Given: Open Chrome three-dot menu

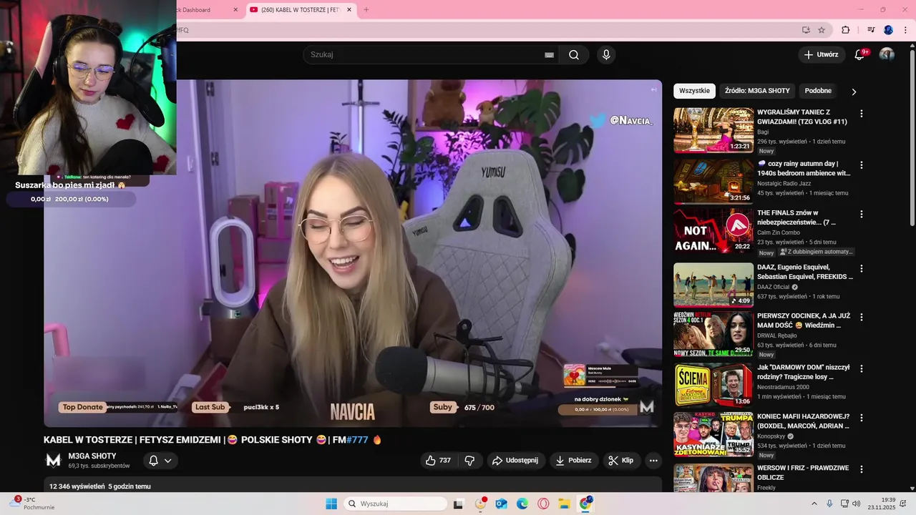Looking at the screenshot, I should [905, 30].
